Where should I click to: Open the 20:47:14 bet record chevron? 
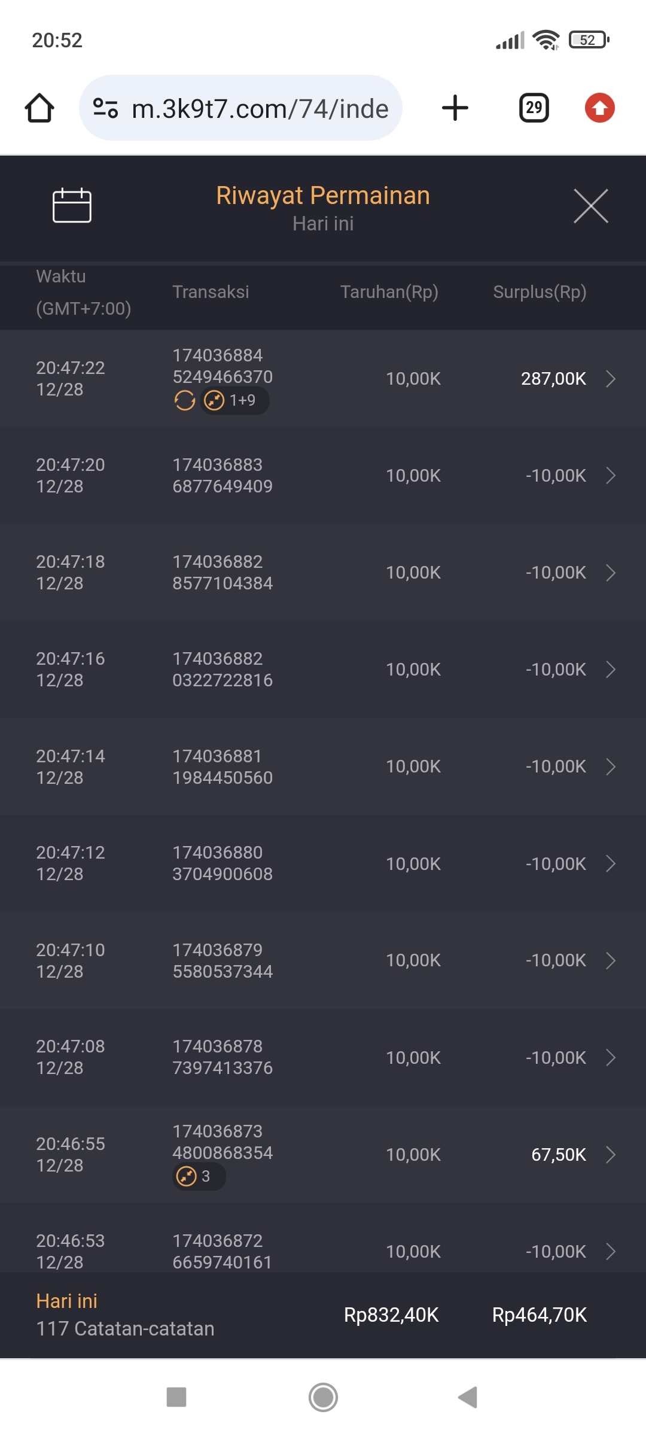click(x=610, y=766)
